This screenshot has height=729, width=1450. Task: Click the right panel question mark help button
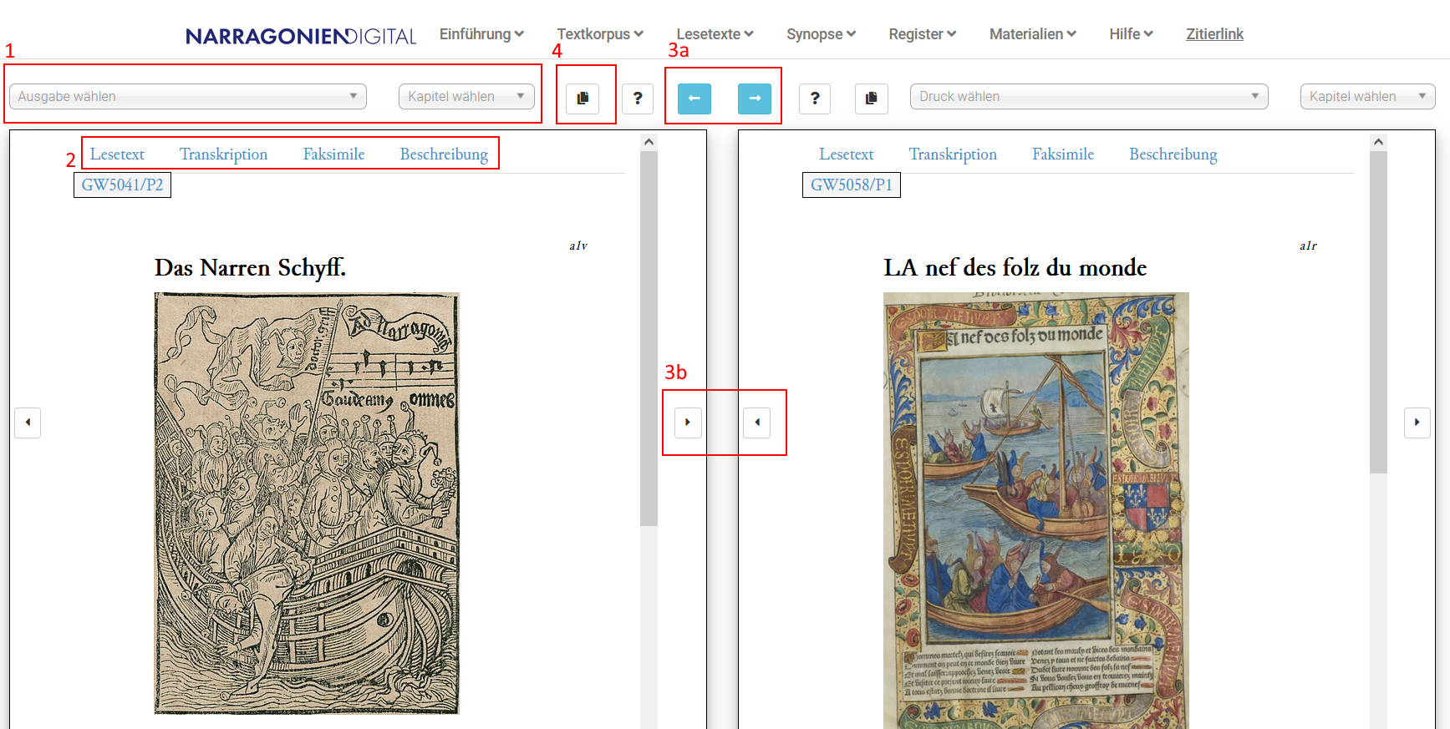pyautogui.click(x=815, y=98)
